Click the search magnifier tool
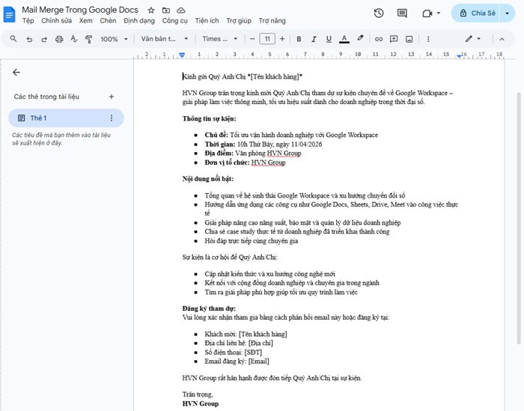Screen dimensions: 524x411 [x=13, y=39]
